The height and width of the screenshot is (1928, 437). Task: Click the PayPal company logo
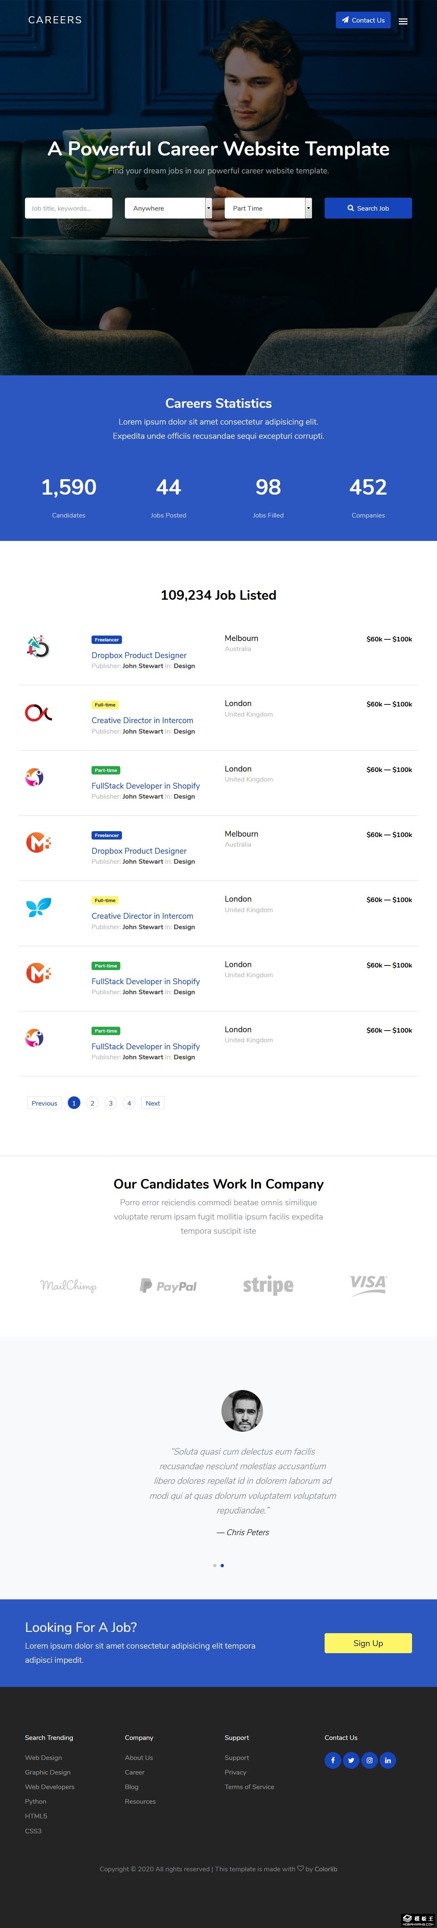[x=168, y=1286]
